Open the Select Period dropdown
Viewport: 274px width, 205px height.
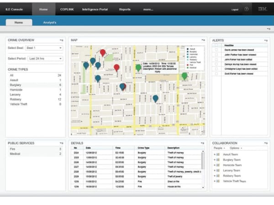click(x=45, y=58)
